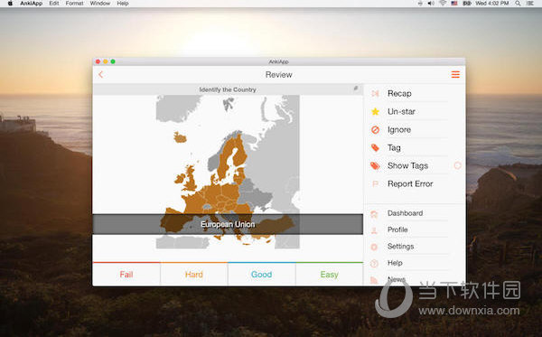Click the Recap icon in sidebar
542x337 pixels.
point(375,93)
